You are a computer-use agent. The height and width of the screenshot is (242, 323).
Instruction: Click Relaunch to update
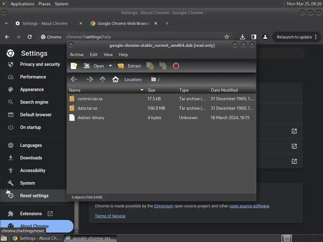click(294, 37)
